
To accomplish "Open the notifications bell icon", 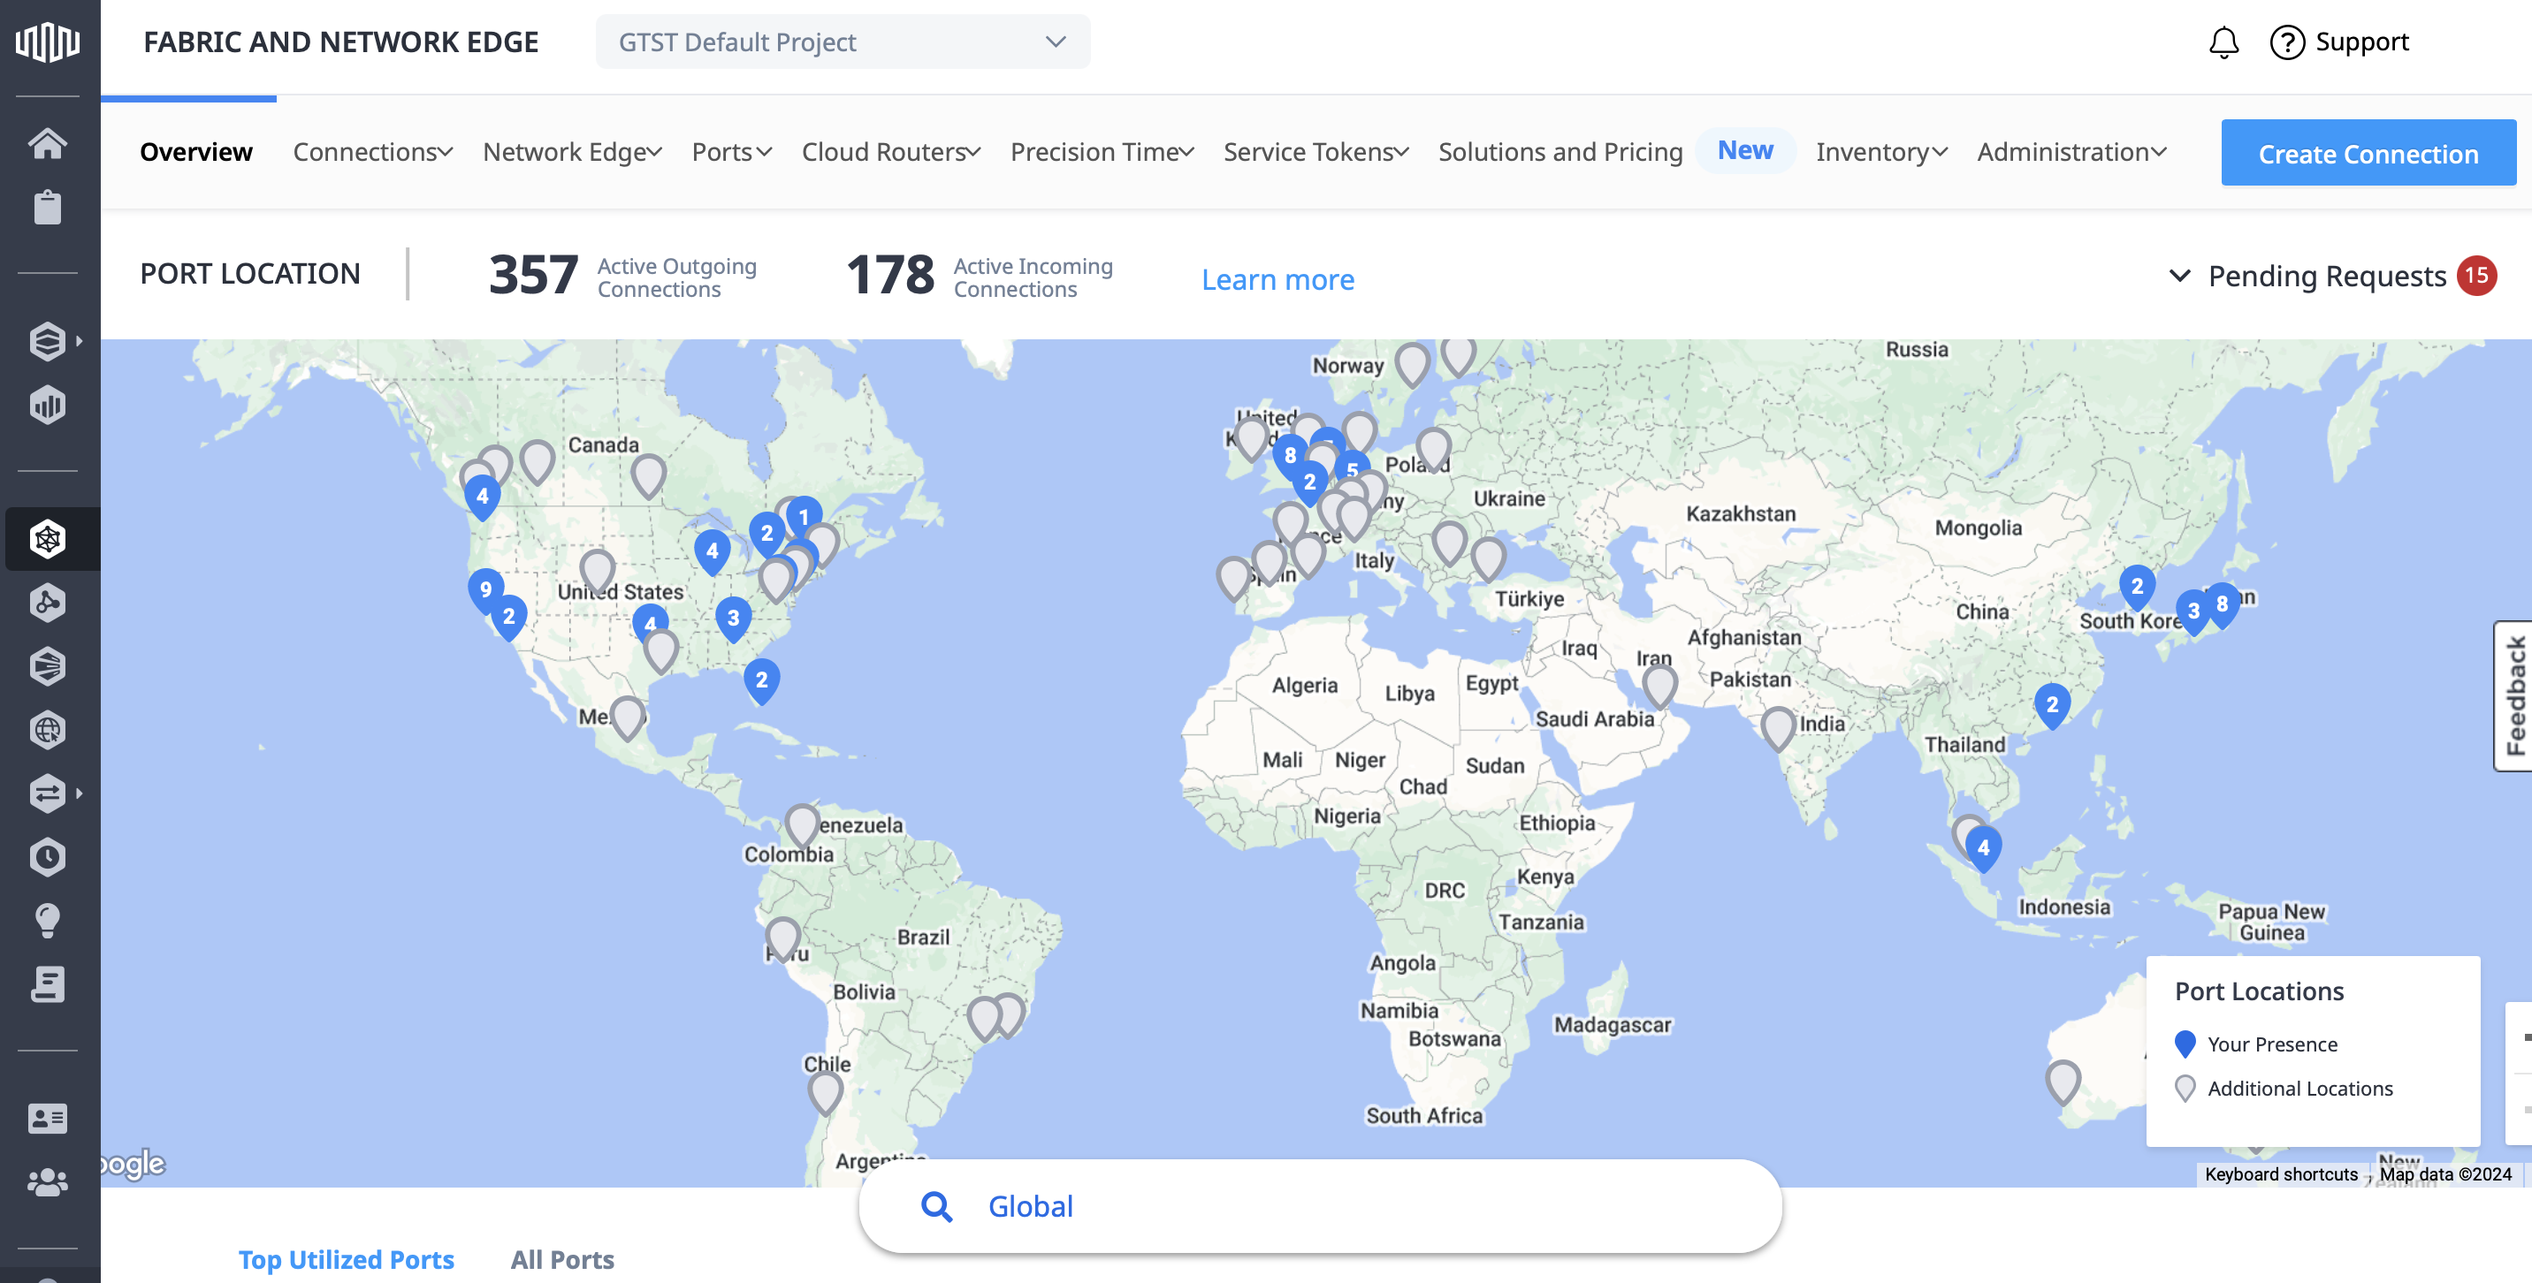I will pyautogui.click(x=2223, y=42).
